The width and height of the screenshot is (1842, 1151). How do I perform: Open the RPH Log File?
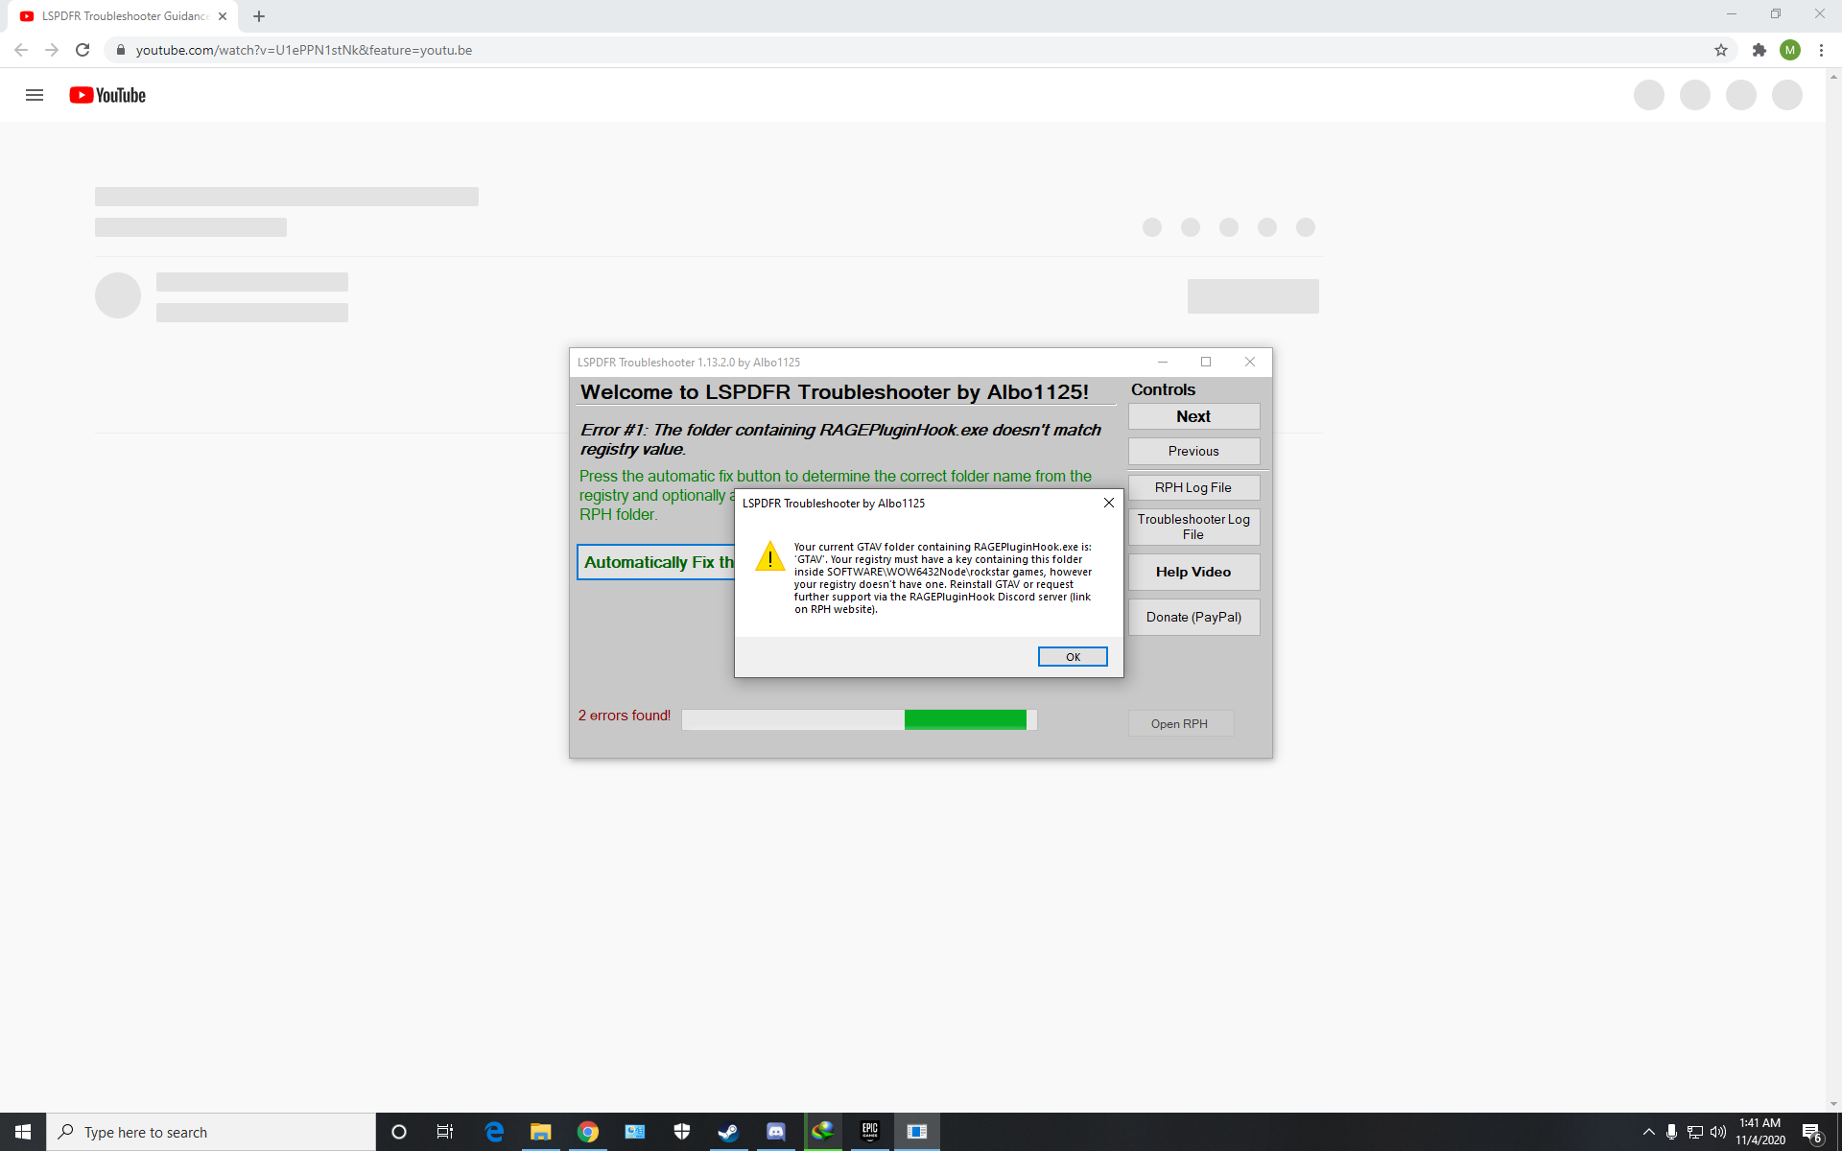point(1193,487)
